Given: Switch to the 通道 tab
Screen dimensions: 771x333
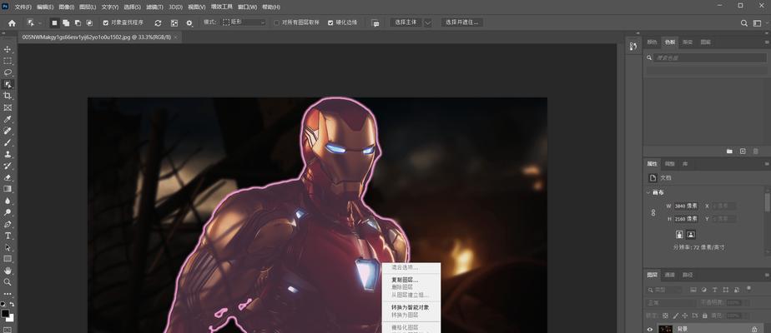Looking at the screenshot, I should (669, 275).
